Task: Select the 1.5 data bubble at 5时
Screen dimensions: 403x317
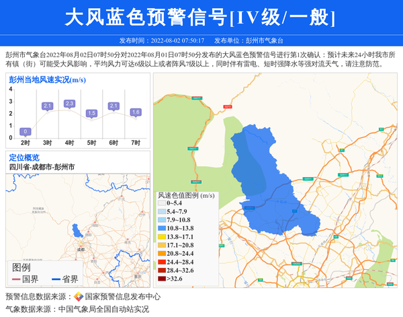Action: click(91, 113)
